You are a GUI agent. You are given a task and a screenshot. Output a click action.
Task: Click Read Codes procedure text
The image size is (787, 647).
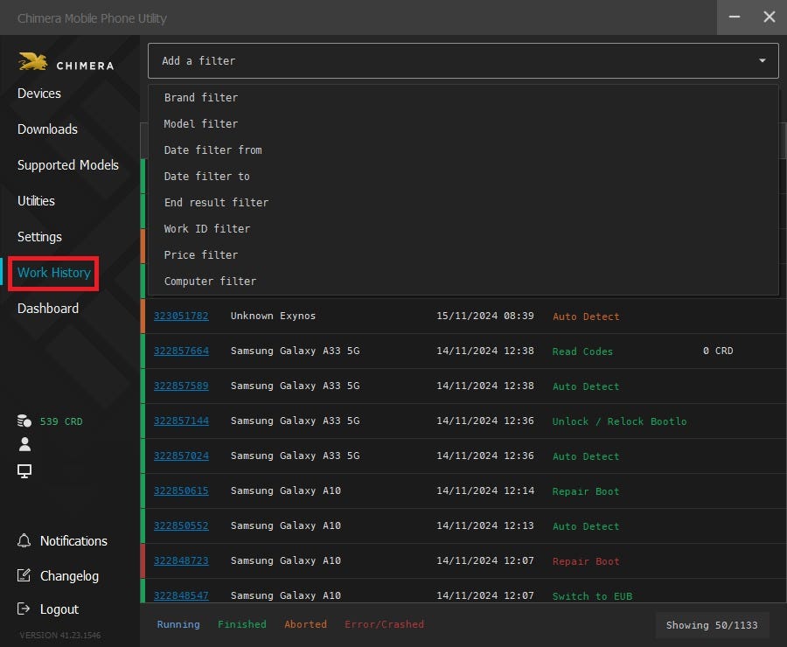click(582, 351)
